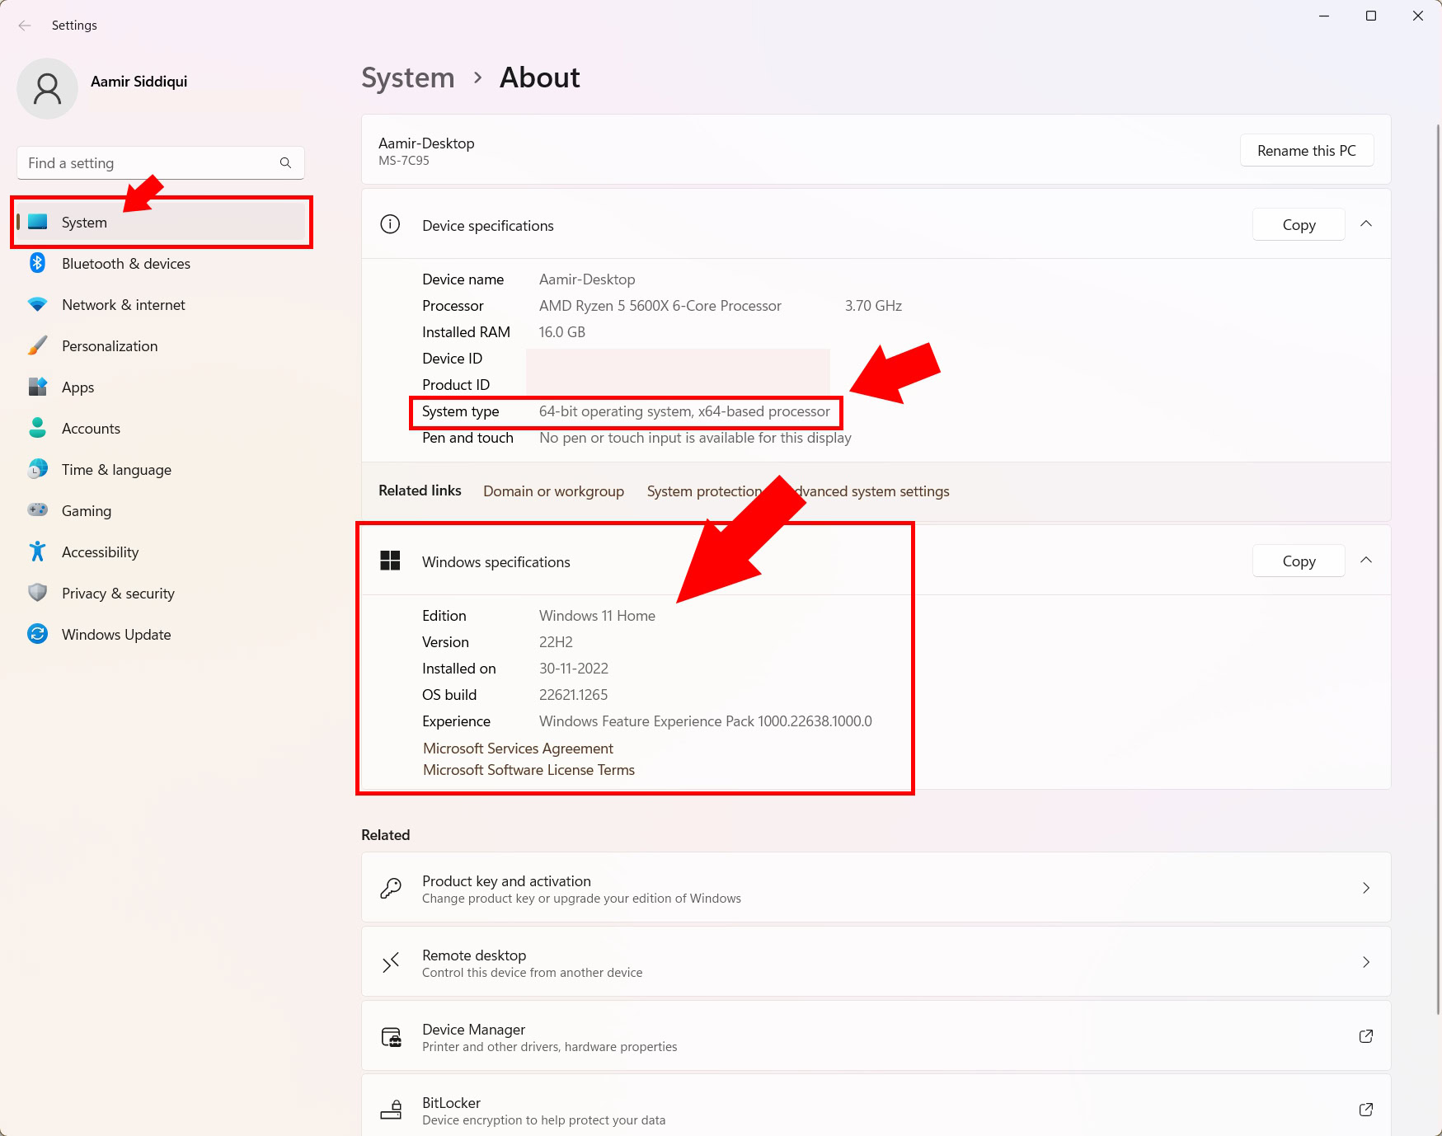Select the BitLocker lock icon
Image resolution: width=1442 pixels, height=1136 pixels.
tap(392, 1109)
